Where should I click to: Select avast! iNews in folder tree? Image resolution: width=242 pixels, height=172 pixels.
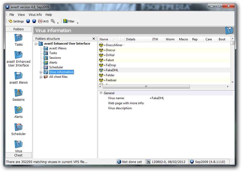click(x=58, y=48)
